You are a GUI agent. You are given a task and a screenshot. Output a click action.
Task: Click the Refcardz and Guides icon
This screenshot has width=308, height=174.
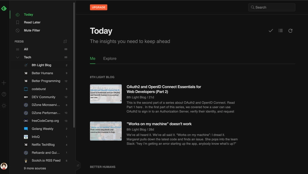pyautogui.click(x=26, y=152)
